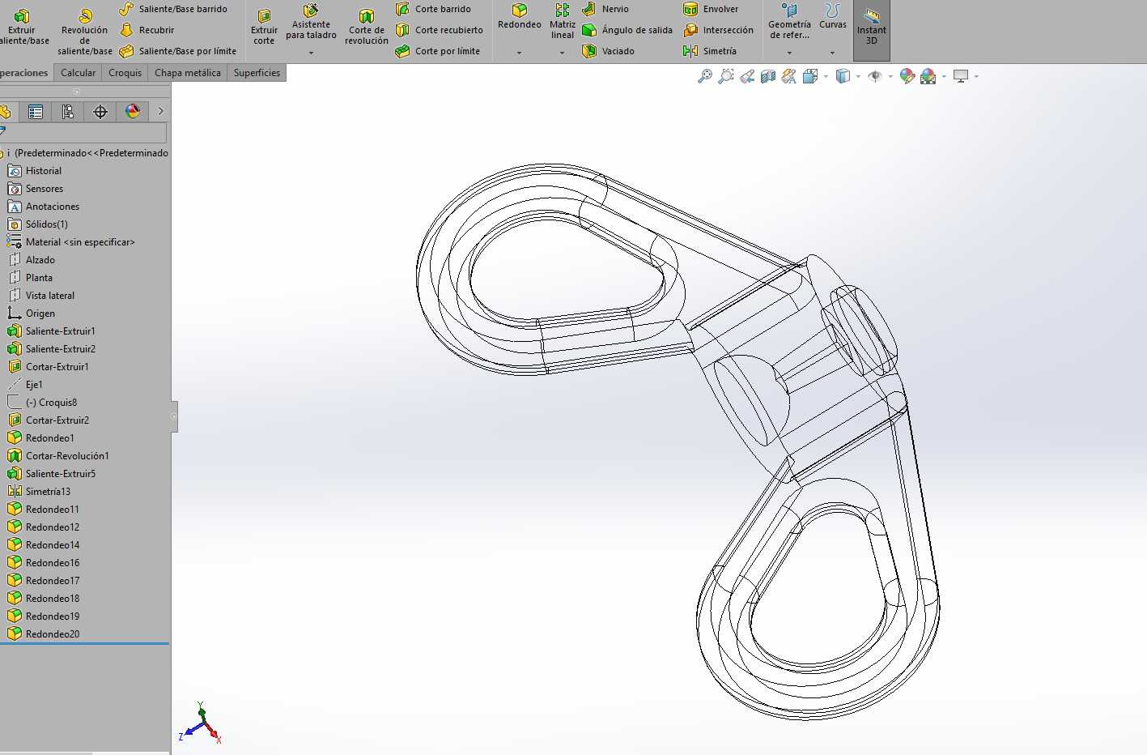
Task: Expand the Curvas dropdown arrow
Action: pos(832,53)
